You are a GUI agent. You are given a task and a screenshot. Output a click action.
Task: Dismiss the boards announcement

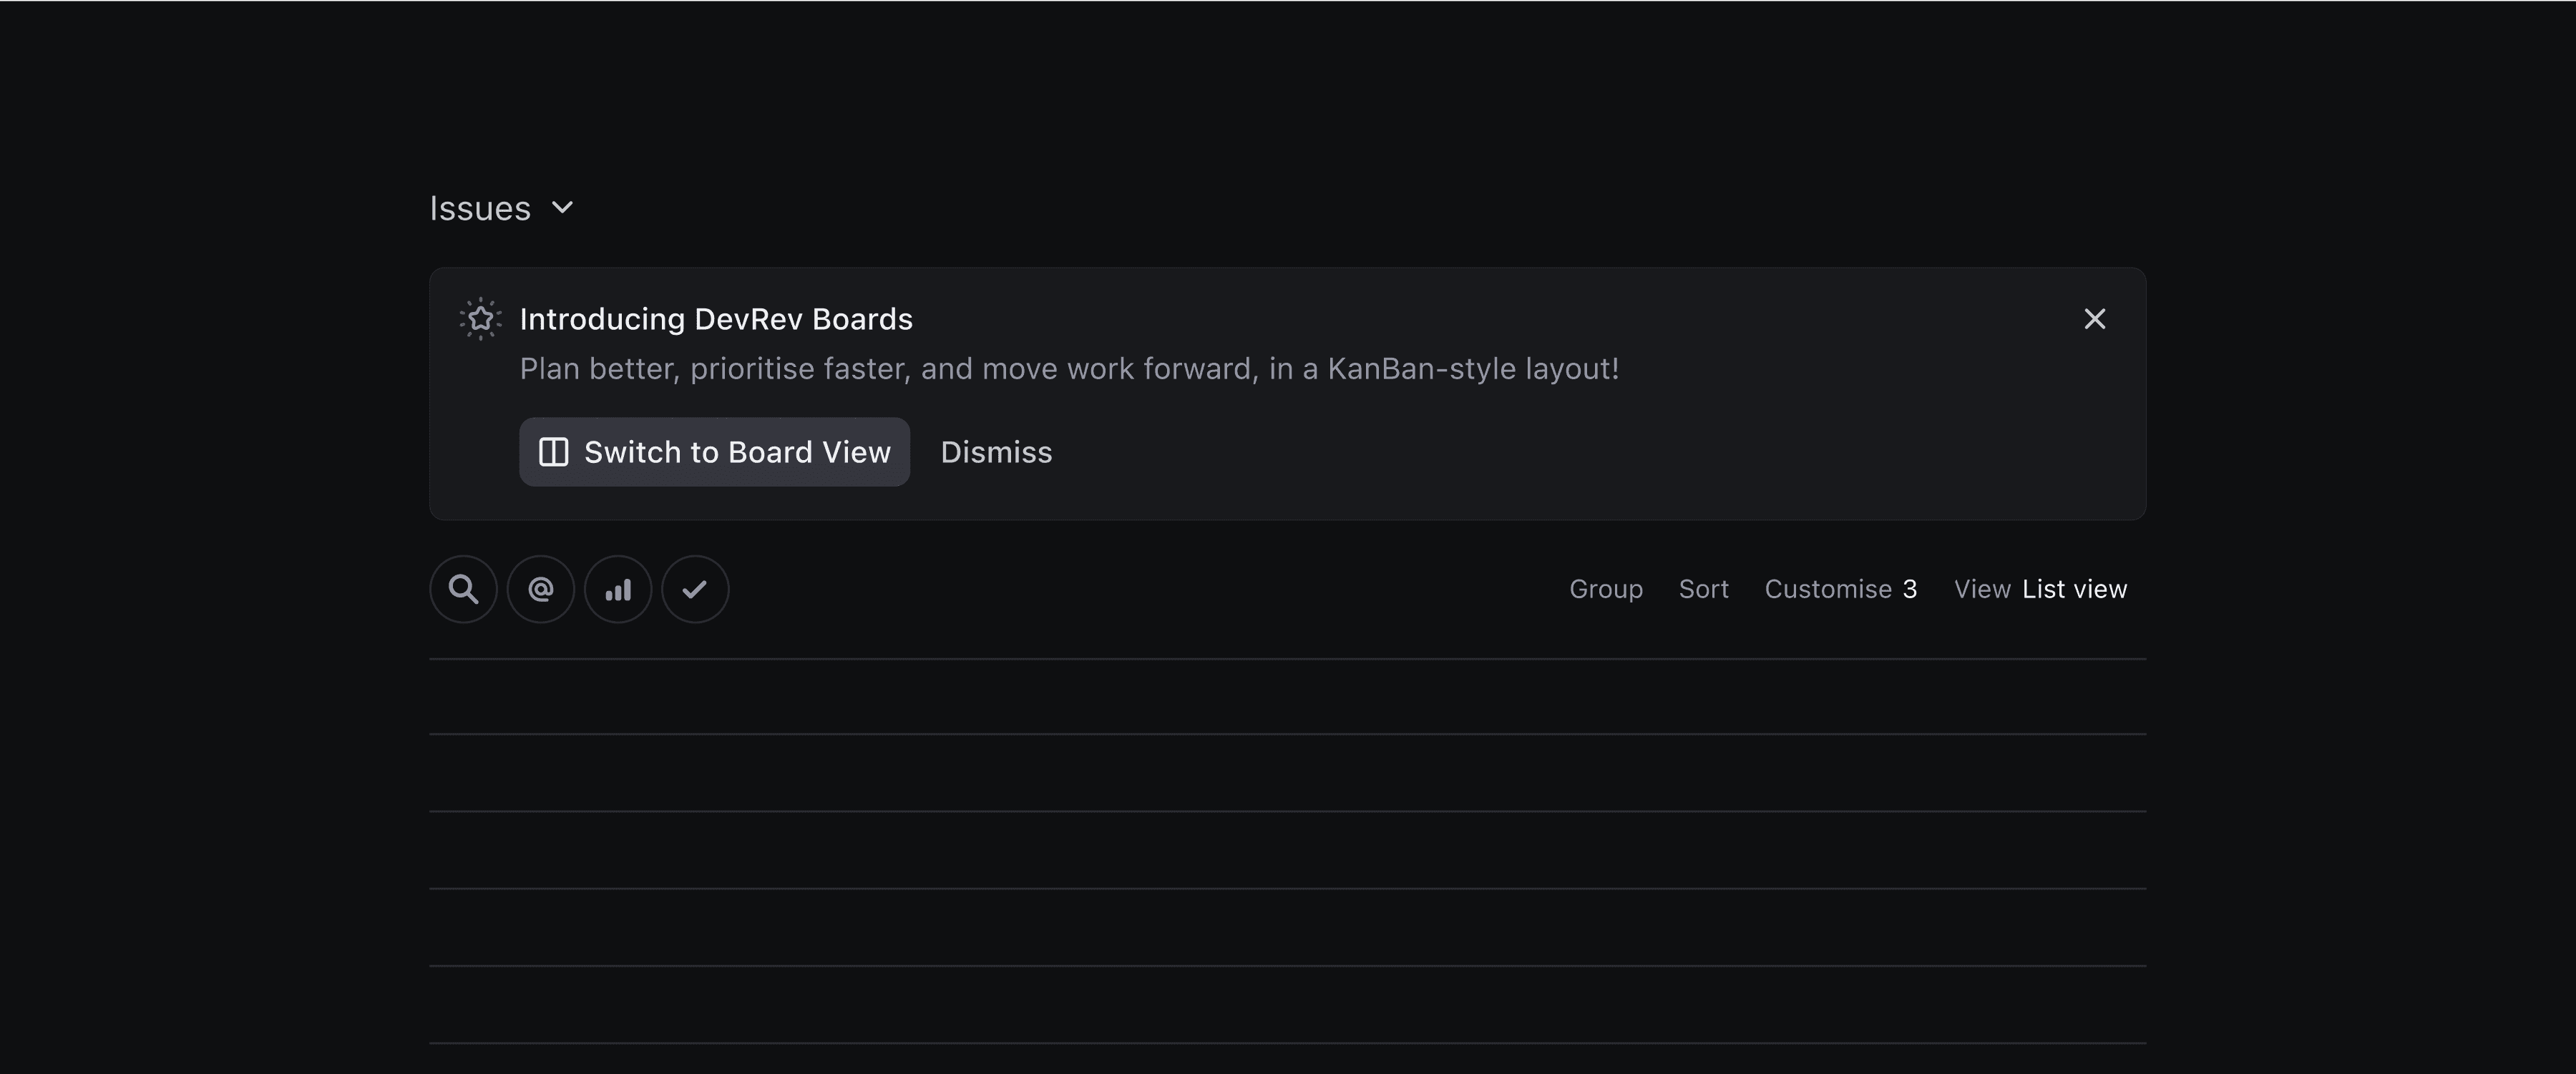pos(996,452)
